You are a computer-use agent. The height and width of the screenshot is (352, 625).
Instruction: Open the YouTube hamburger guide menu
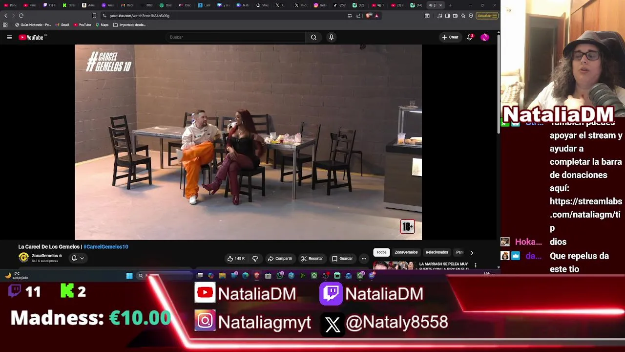coord(9,37)
